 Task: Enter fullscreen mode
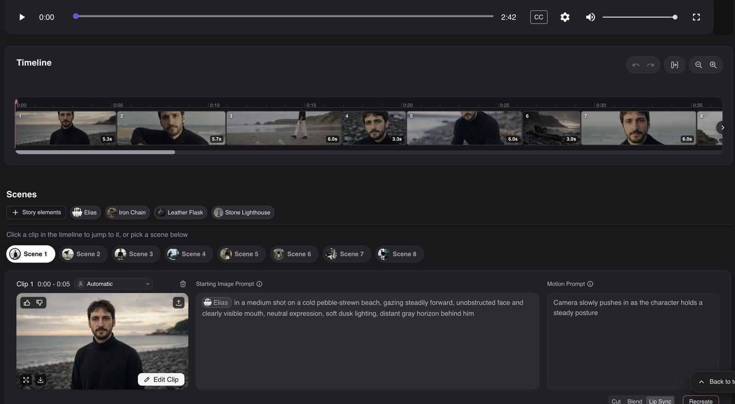pyautogui.click(x=696, y=17)
